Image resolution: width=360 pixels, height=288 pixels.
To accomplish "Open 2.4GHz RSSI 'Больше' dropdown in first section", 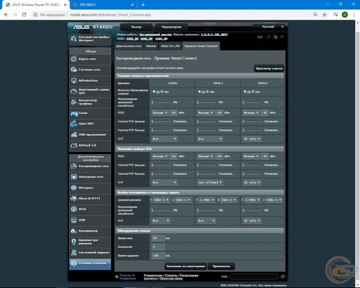I will (x=159, y=112).
